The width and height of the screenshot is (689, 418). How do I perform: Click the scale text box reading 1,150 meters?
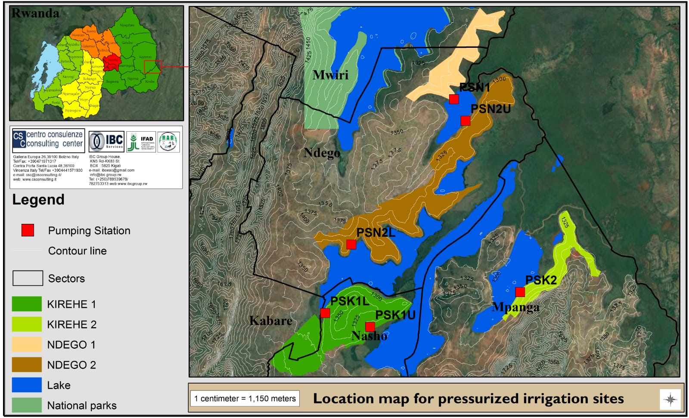tap(245, 399)
